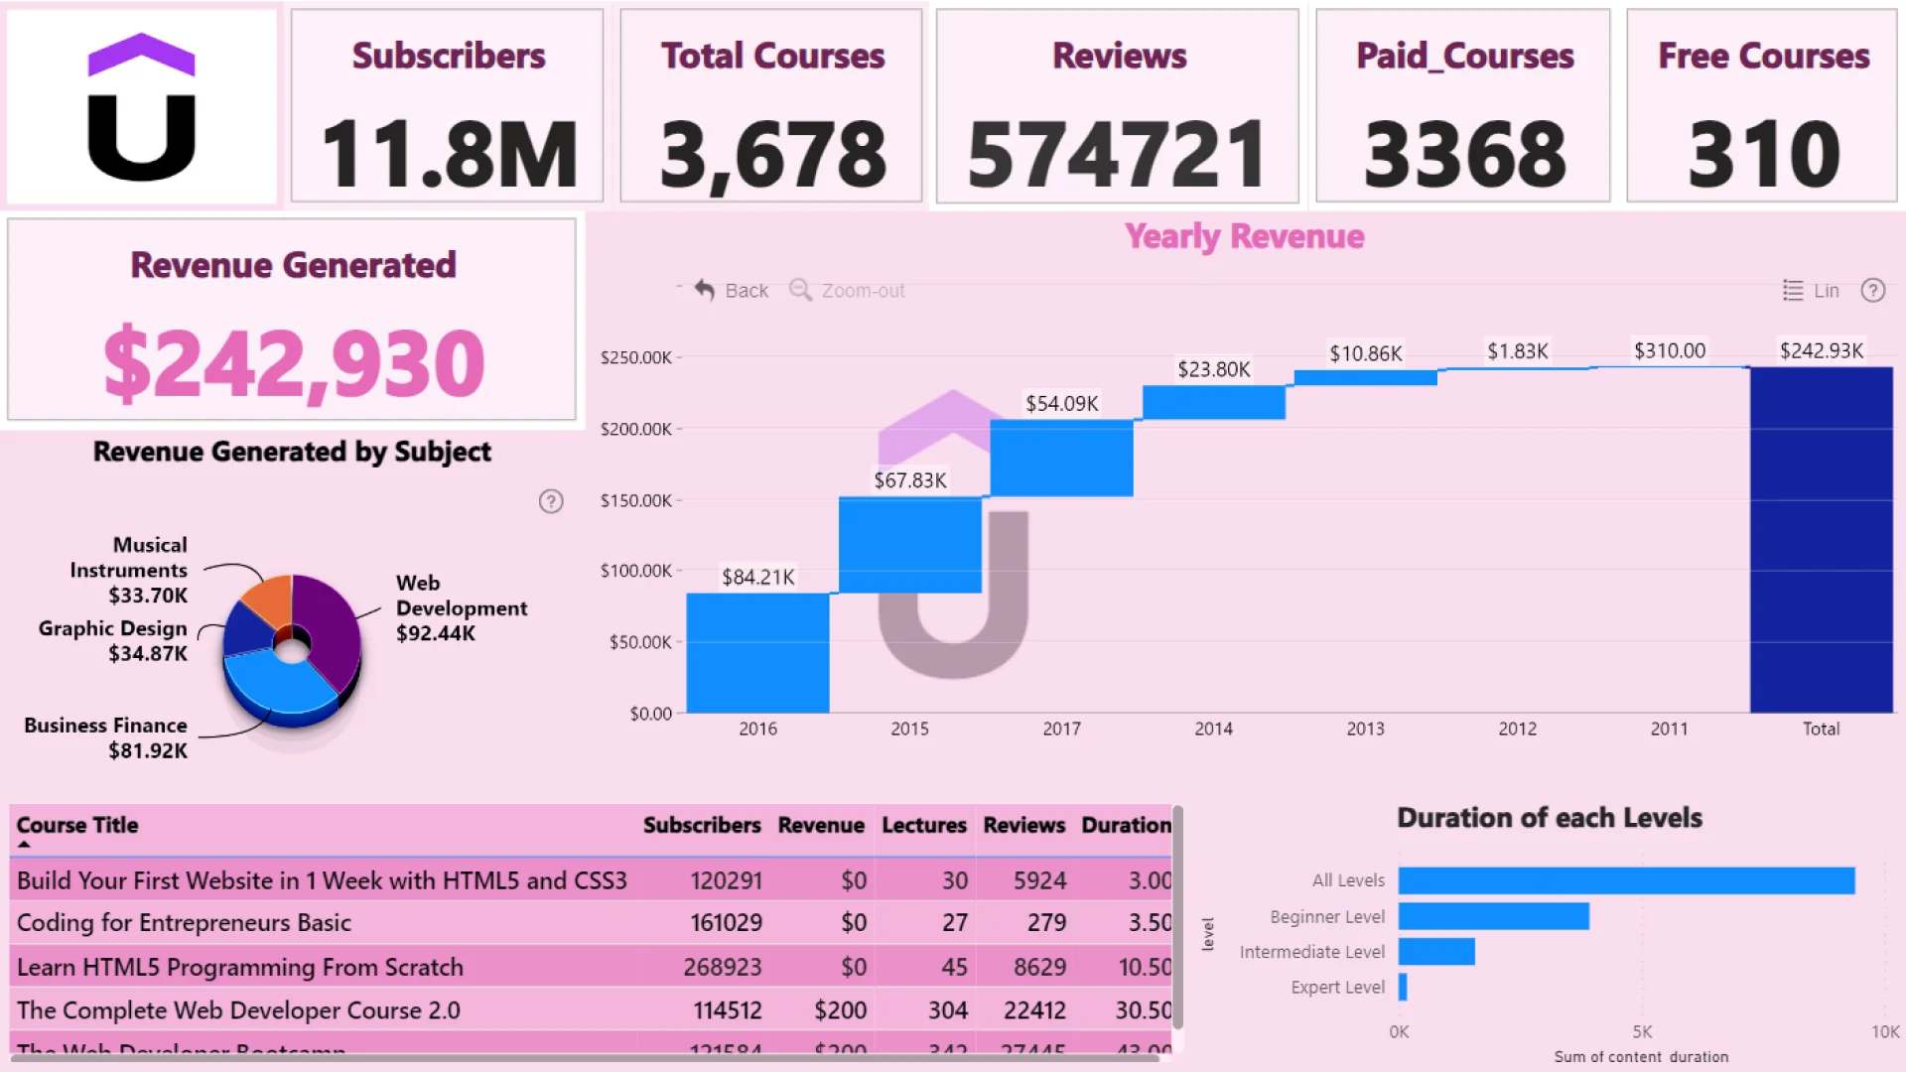Click the Back arrow in the Yearly Revenue chart
The height and width of the screenshot is (1072, 1906).
pos(705,290)
